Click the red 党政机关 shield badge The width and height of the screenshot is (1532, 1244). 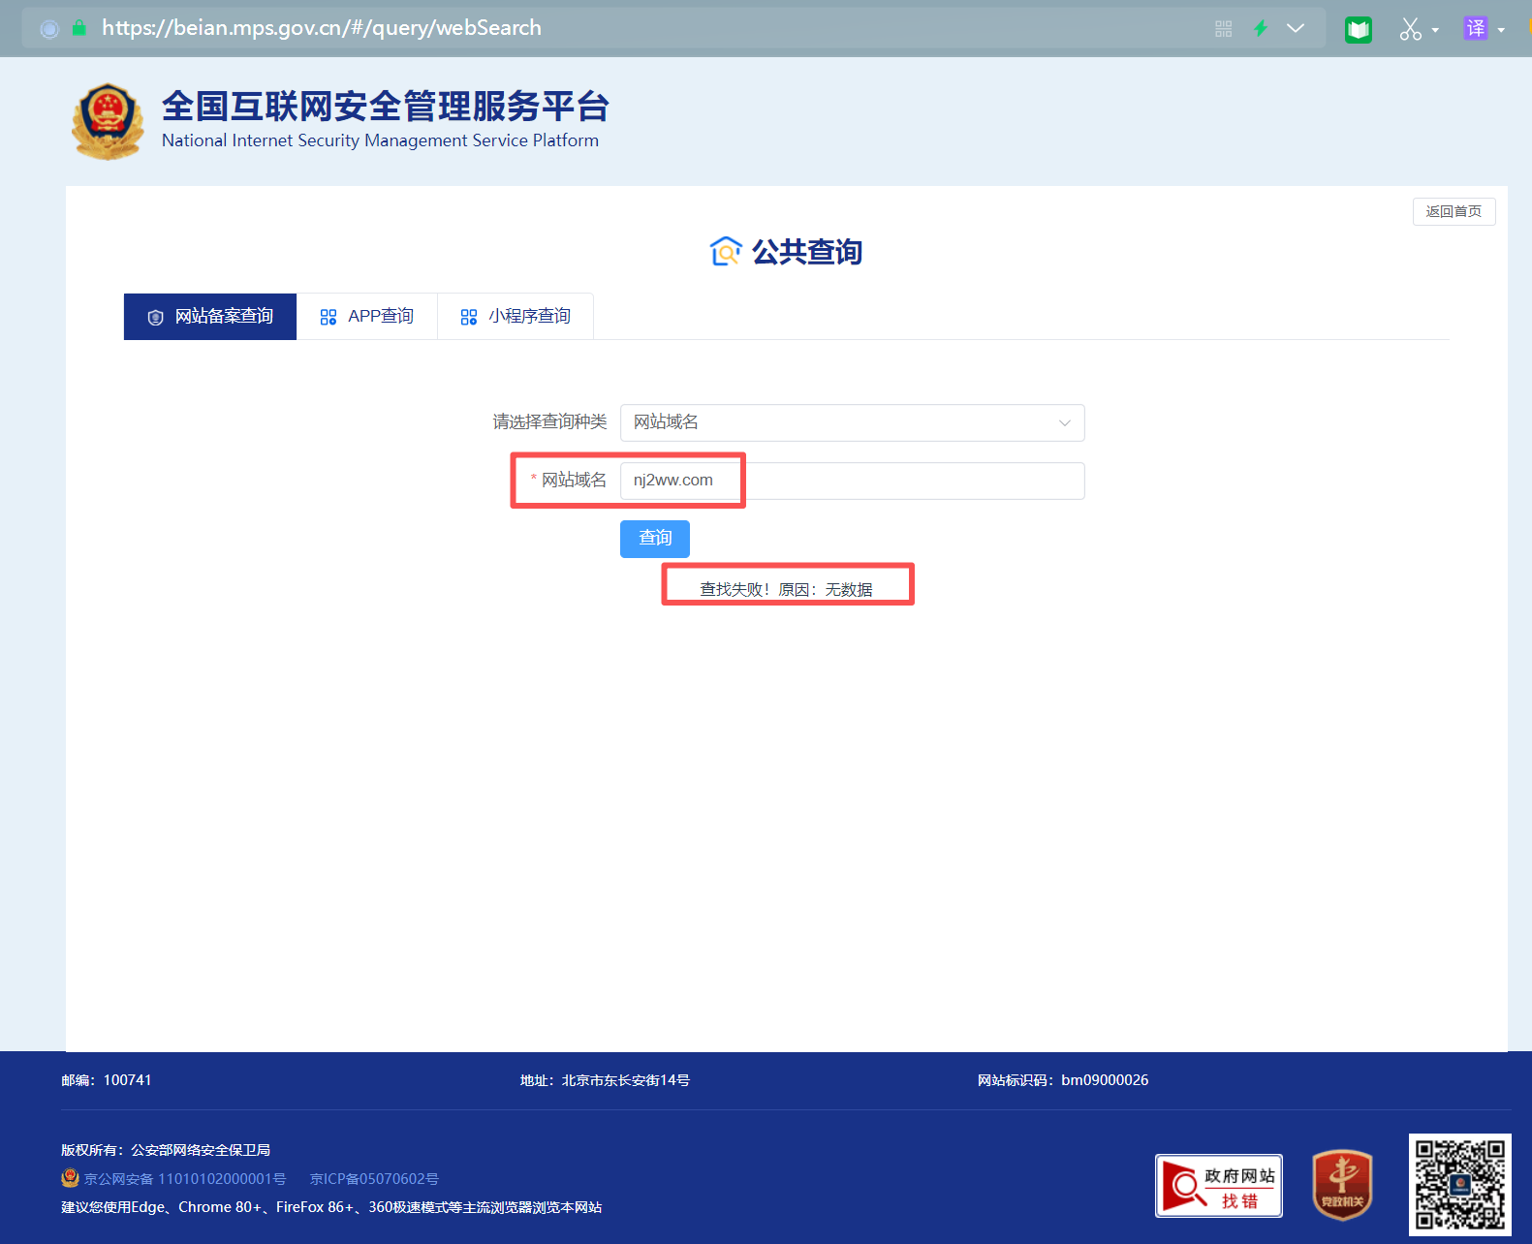1342,1185
